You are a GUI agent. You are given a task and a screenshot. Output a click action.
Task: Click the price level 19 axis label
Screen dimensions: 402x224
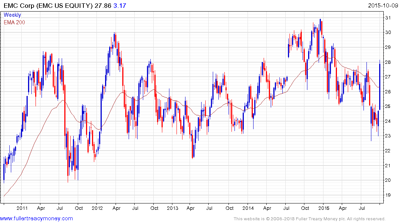388,195
